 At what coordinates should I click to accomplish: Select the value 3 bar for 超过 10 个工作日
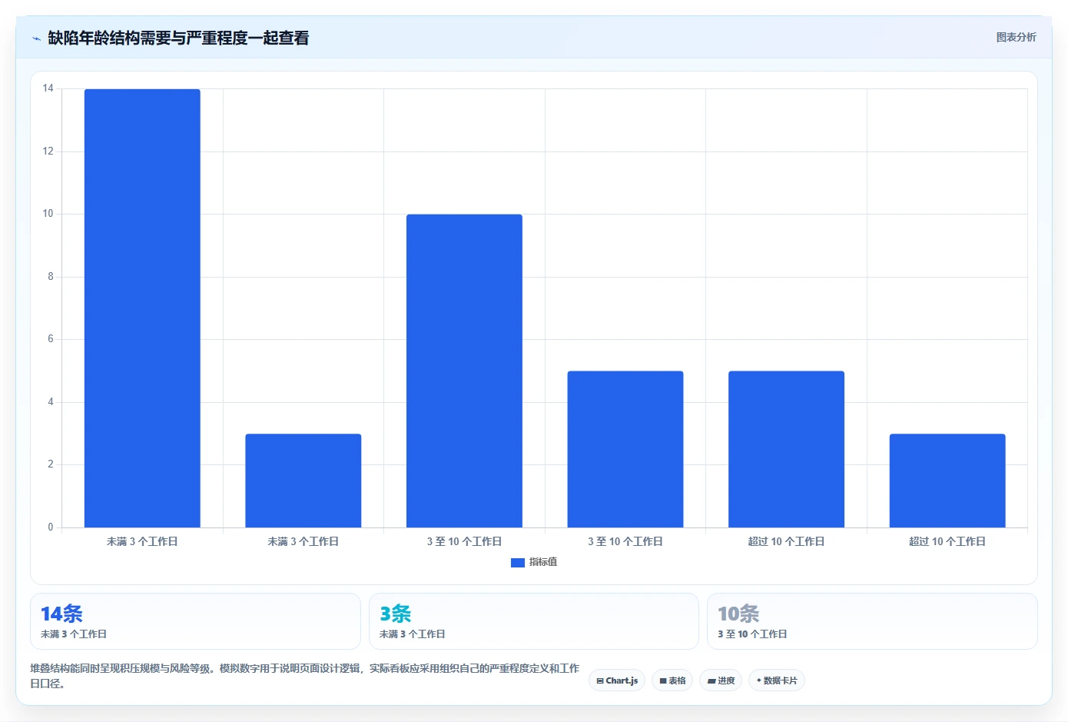tap(947, 481)
